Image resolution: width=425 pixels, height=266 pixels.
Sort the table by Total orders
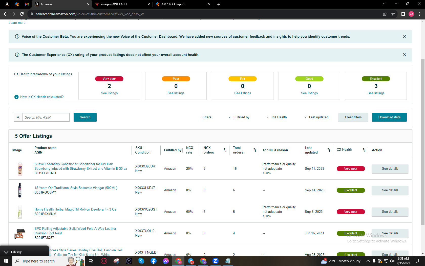click(255, 150)
